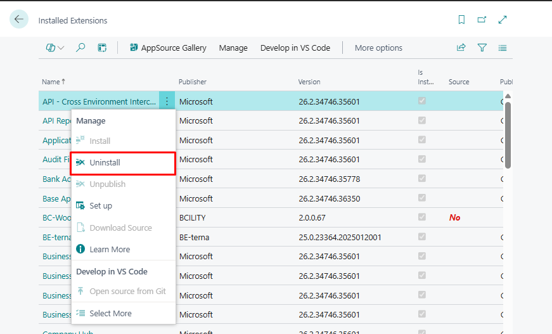Open the view selector dropdown in toolbar
552x334 pixels.
tap(55, 48)
